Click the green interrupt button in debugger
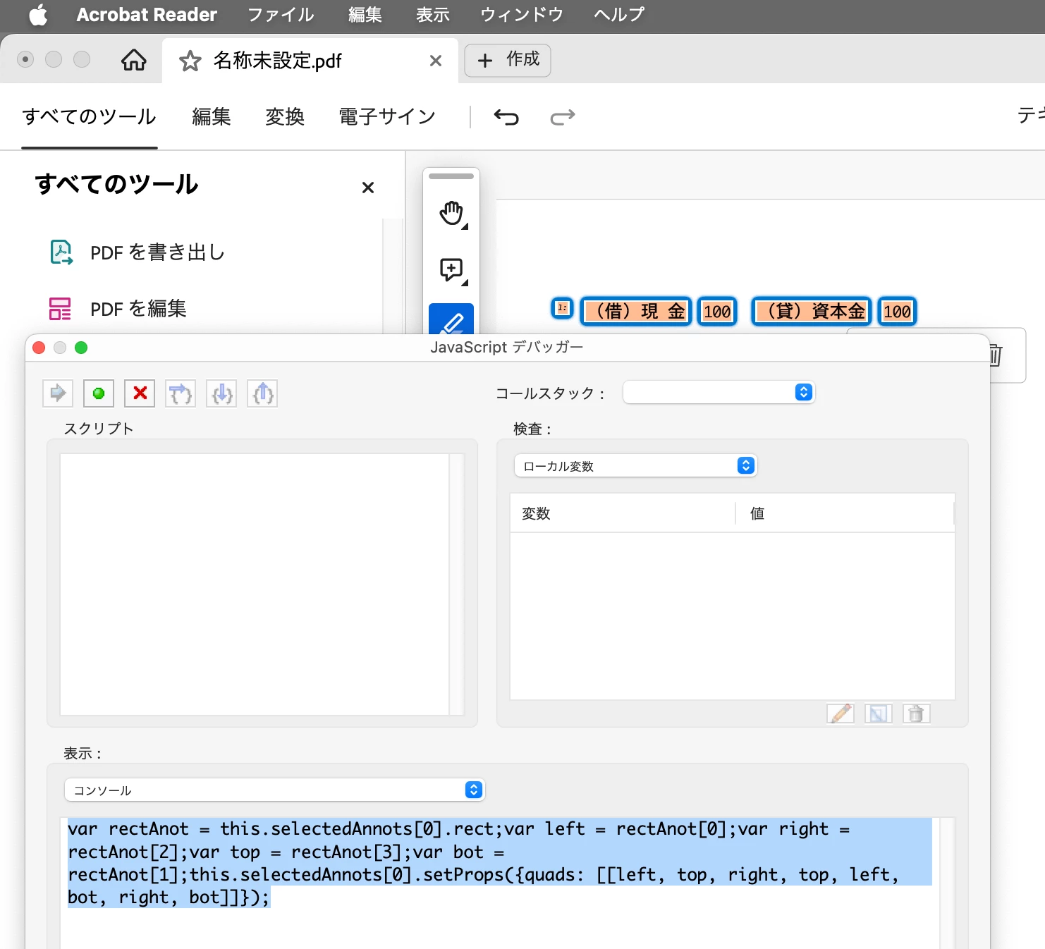Image resolution: width=1045 pixels, height=949 pixels. 99,393
